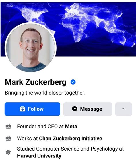Click the Messenger lightning-bubble icon

[x=75, y=109]
